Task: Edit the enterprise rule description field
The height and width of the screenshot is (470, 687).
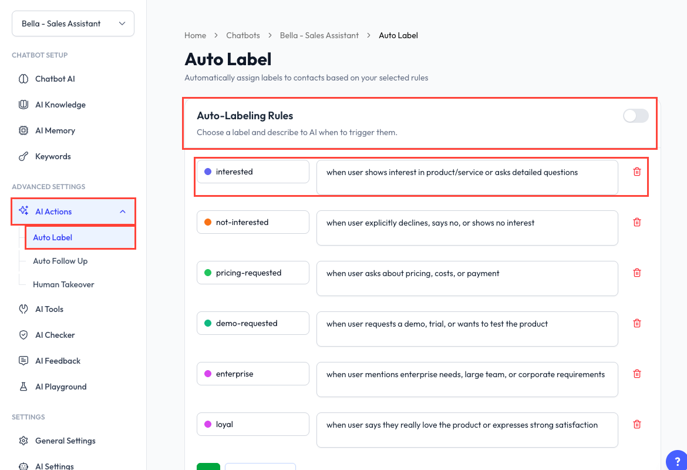Action: pyautogui.click(x=467, y=380)
